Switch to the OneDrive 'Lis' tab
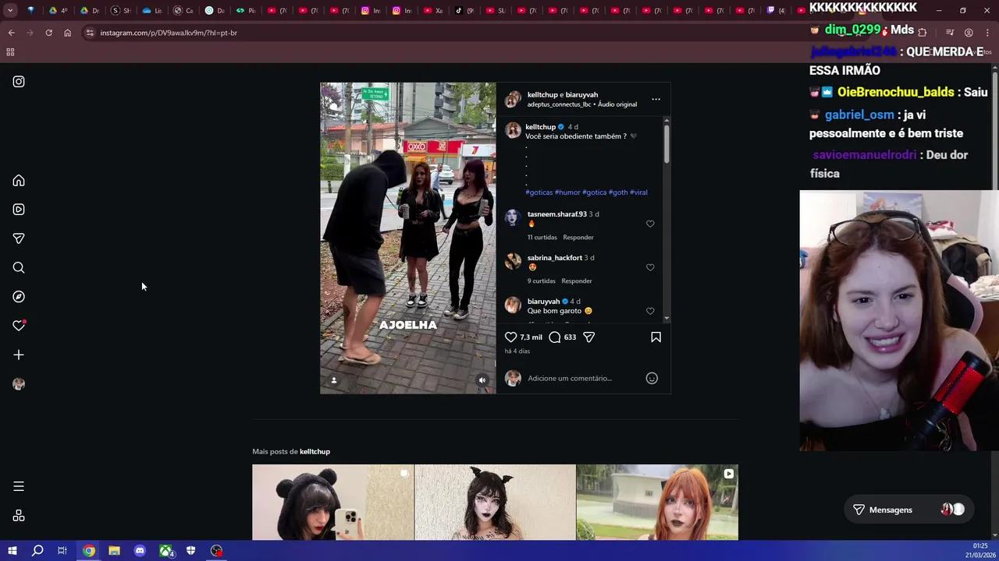999x561 pixels. click(153, 10)
